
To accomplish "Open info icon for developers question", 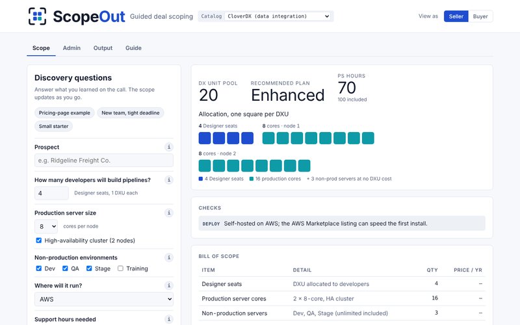I will tap(169, 180).
